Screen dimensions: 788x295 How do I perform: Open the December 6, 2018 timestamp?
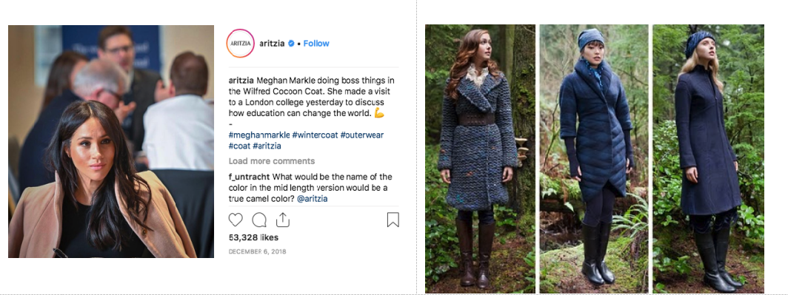point(257,251)
